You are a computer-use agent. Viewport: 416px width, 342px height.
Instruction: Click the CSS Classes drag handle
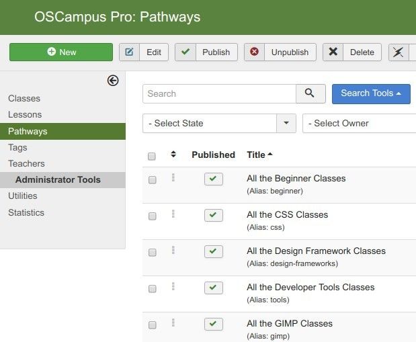(x=173, y=214)
